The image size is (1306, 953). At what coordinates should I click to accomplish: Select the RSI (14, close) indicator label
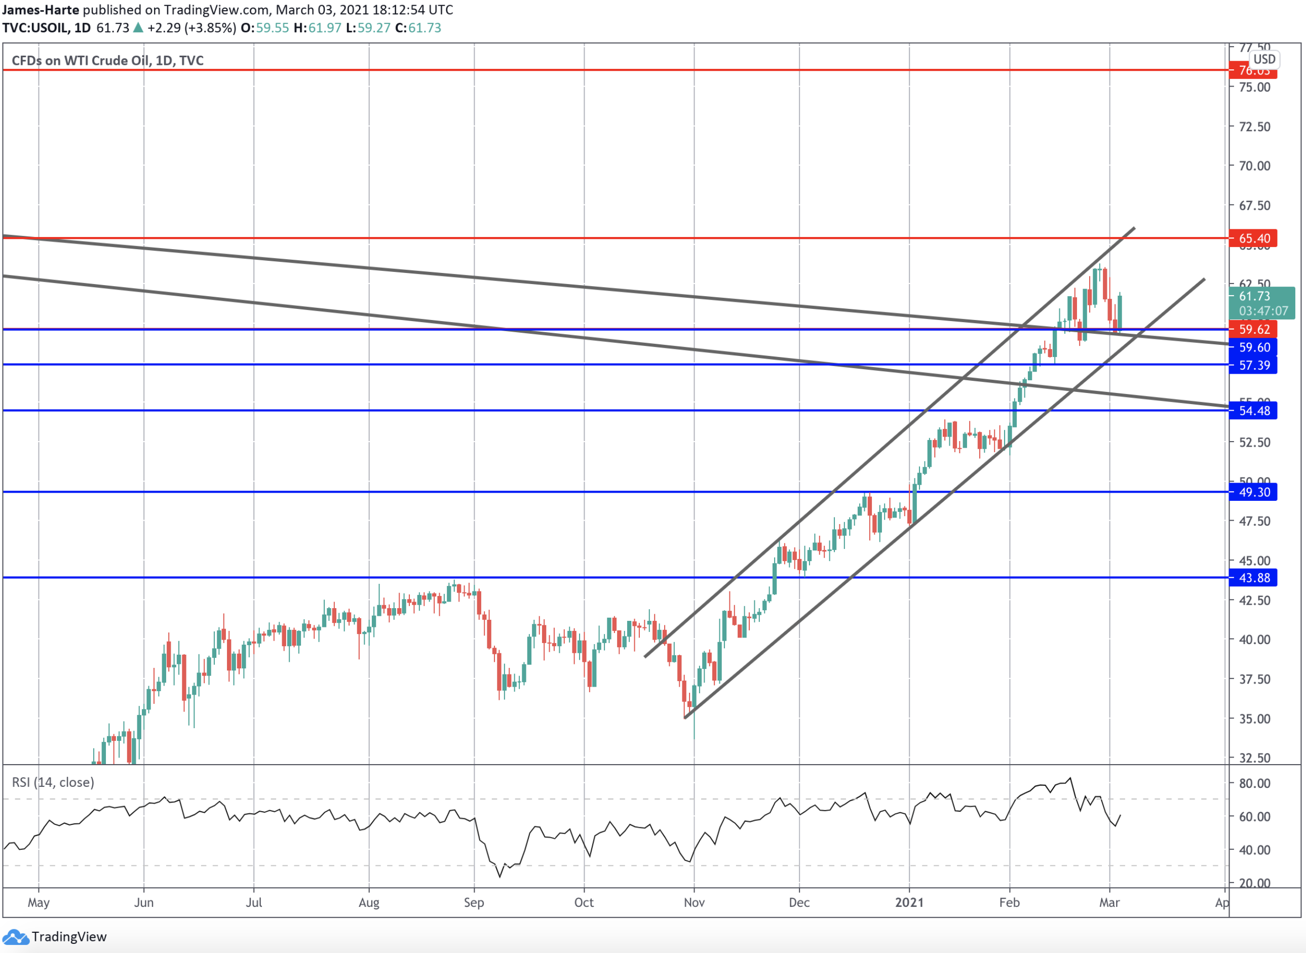pos(54,782)
